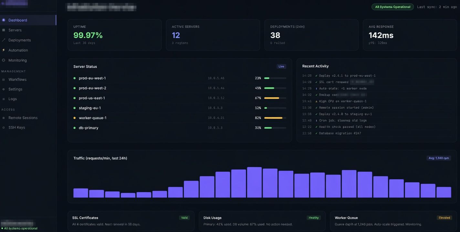Click the 142ms average response value
The image size is (460, 232).
point(381,35)
